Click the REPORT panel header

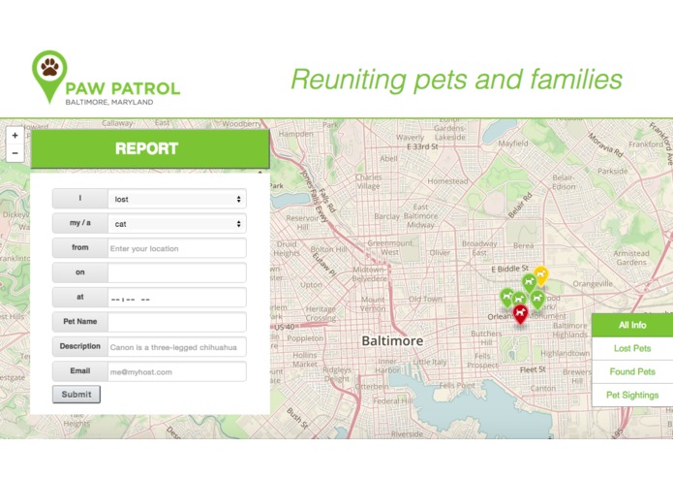click(x=150, y=148)
